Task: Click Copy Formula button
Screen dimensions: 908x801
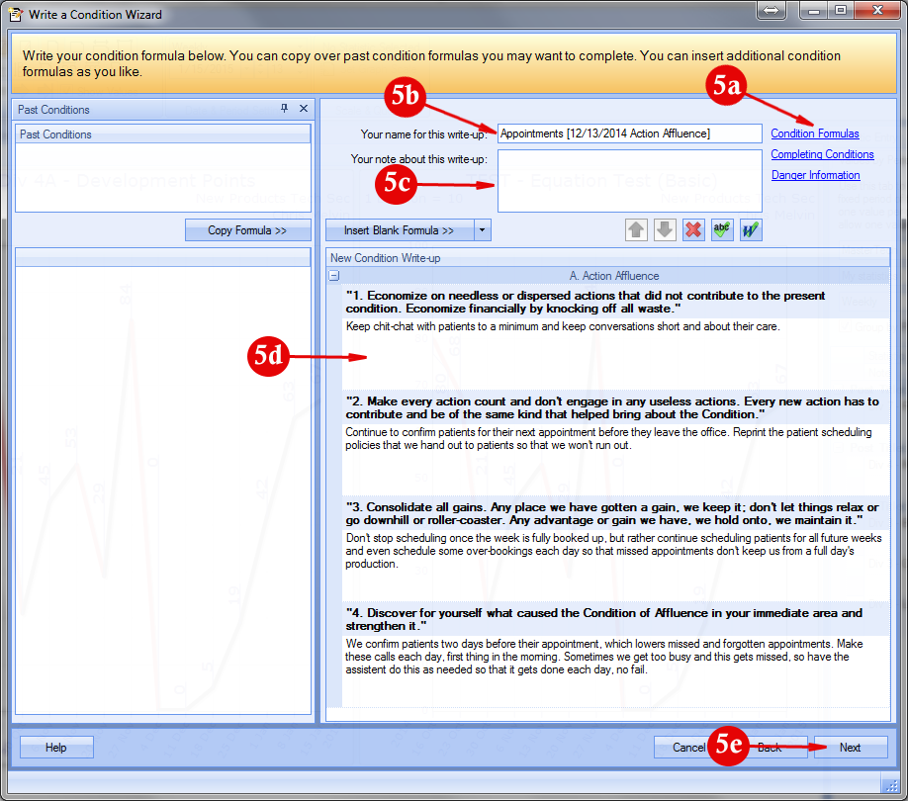Action: click(248, 230)
